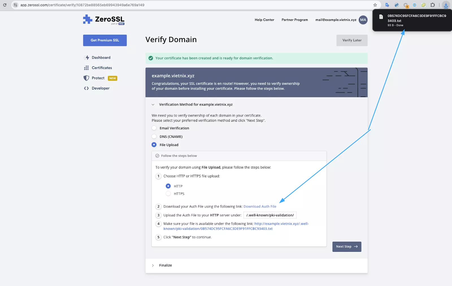Screen dimensions: 452x286
Task: Collapse the Verification Method section
Action: tap(153, 104)
